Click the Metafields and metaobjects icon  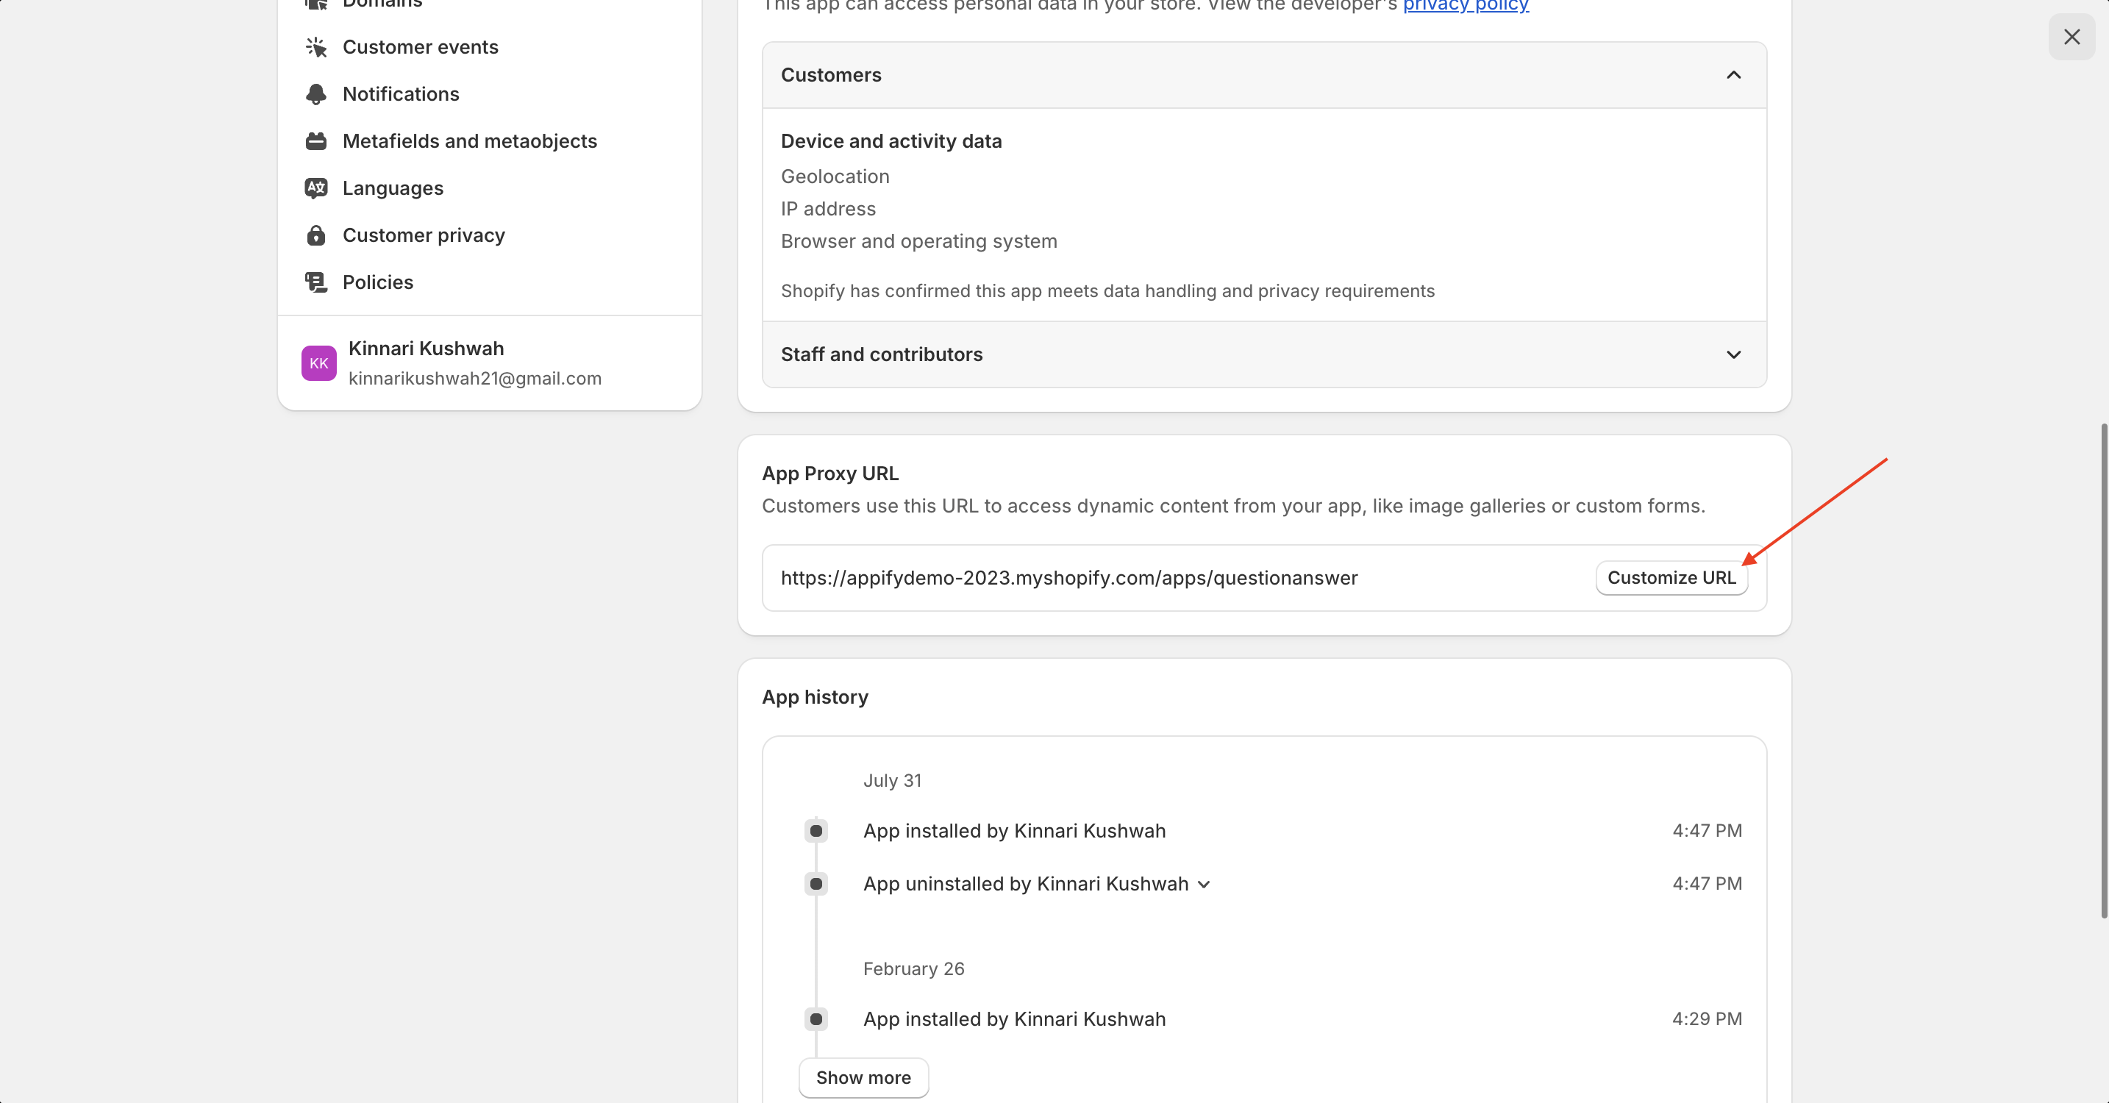pyautogui.click(x=316, y=142)
